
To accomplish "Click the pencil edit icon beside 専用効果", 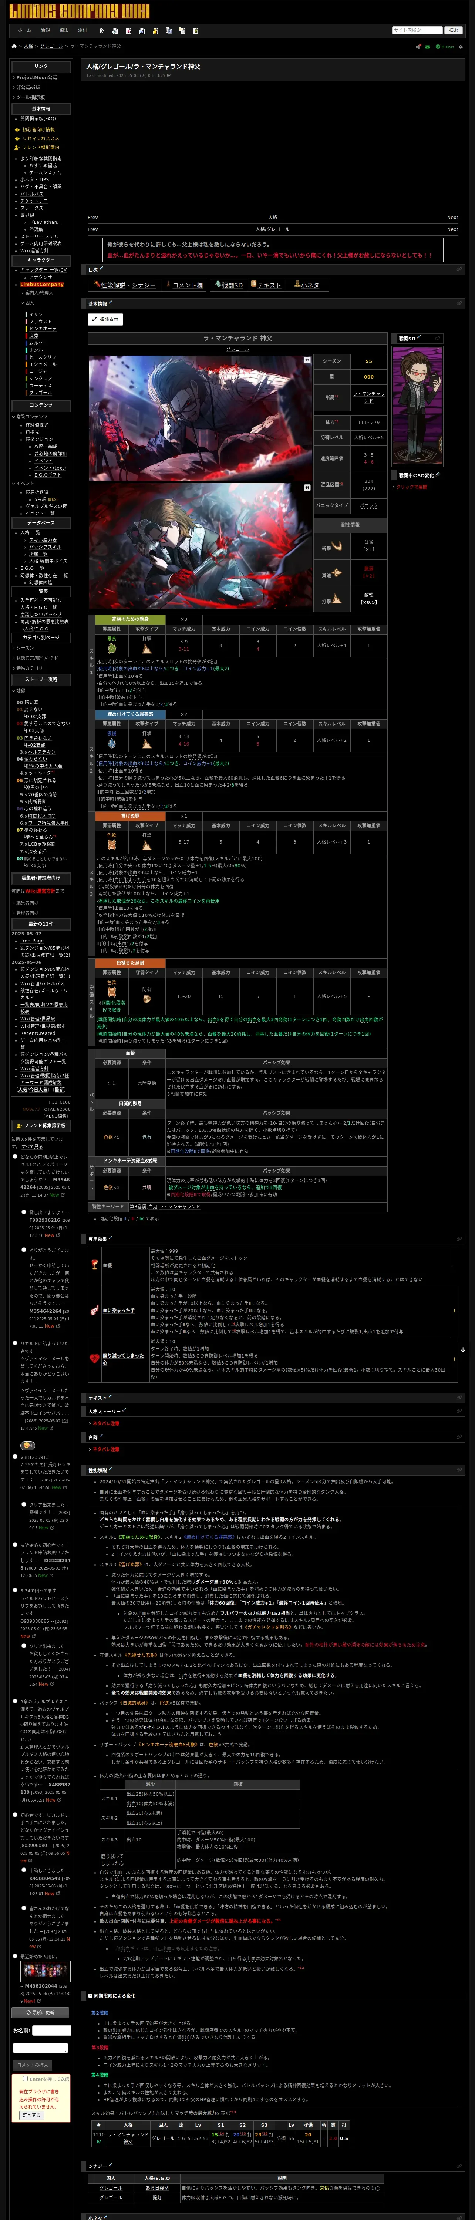I will (x=110, y=1238).
